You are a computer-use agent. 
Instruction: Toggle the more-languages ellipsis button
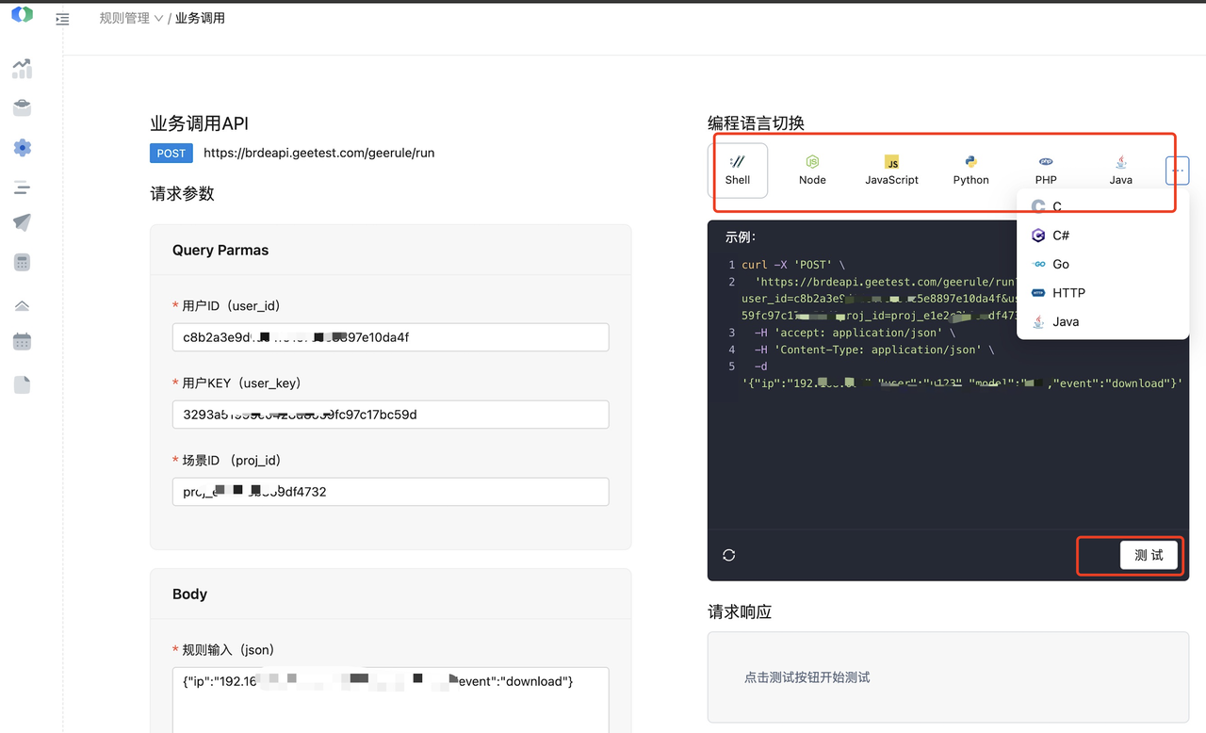click(x=1177, y=171)
